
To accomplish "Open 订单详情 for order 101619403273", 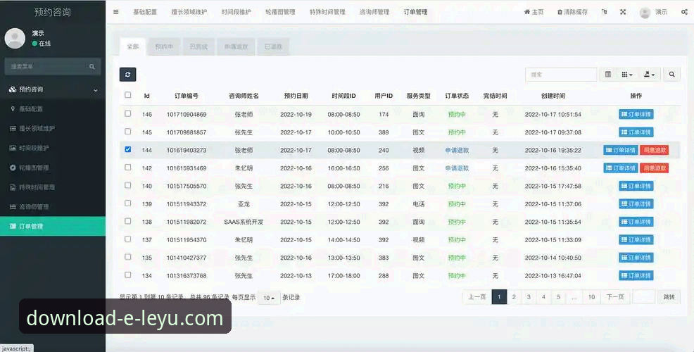I will [621, 150].
